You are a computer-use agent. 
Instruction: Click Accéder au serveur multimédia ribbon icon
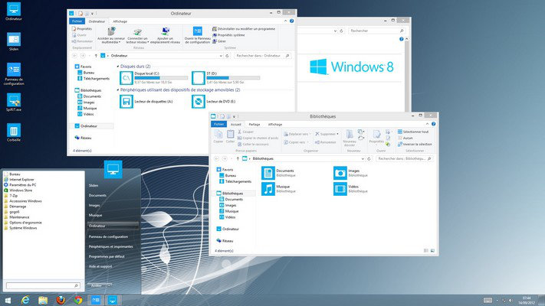point(111,31)
